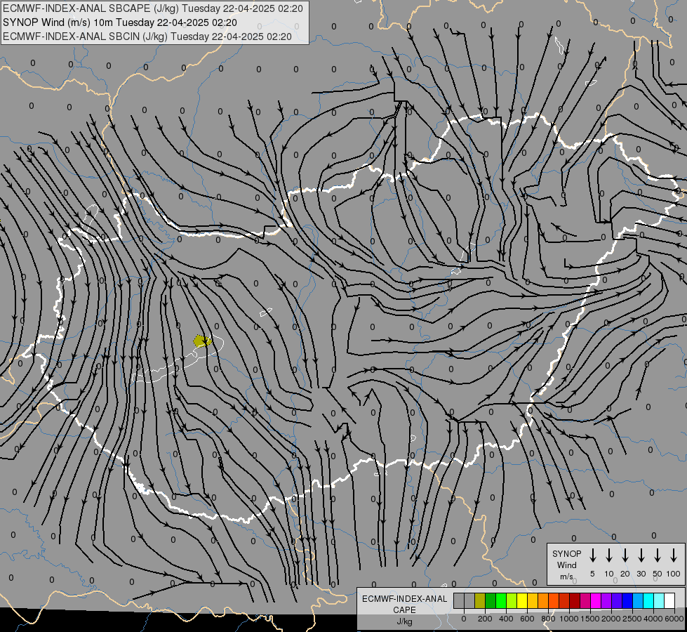Click the wind legend arrow for 50 m/s
Viewport: 687px width, 632px height.
click(658, 555)
